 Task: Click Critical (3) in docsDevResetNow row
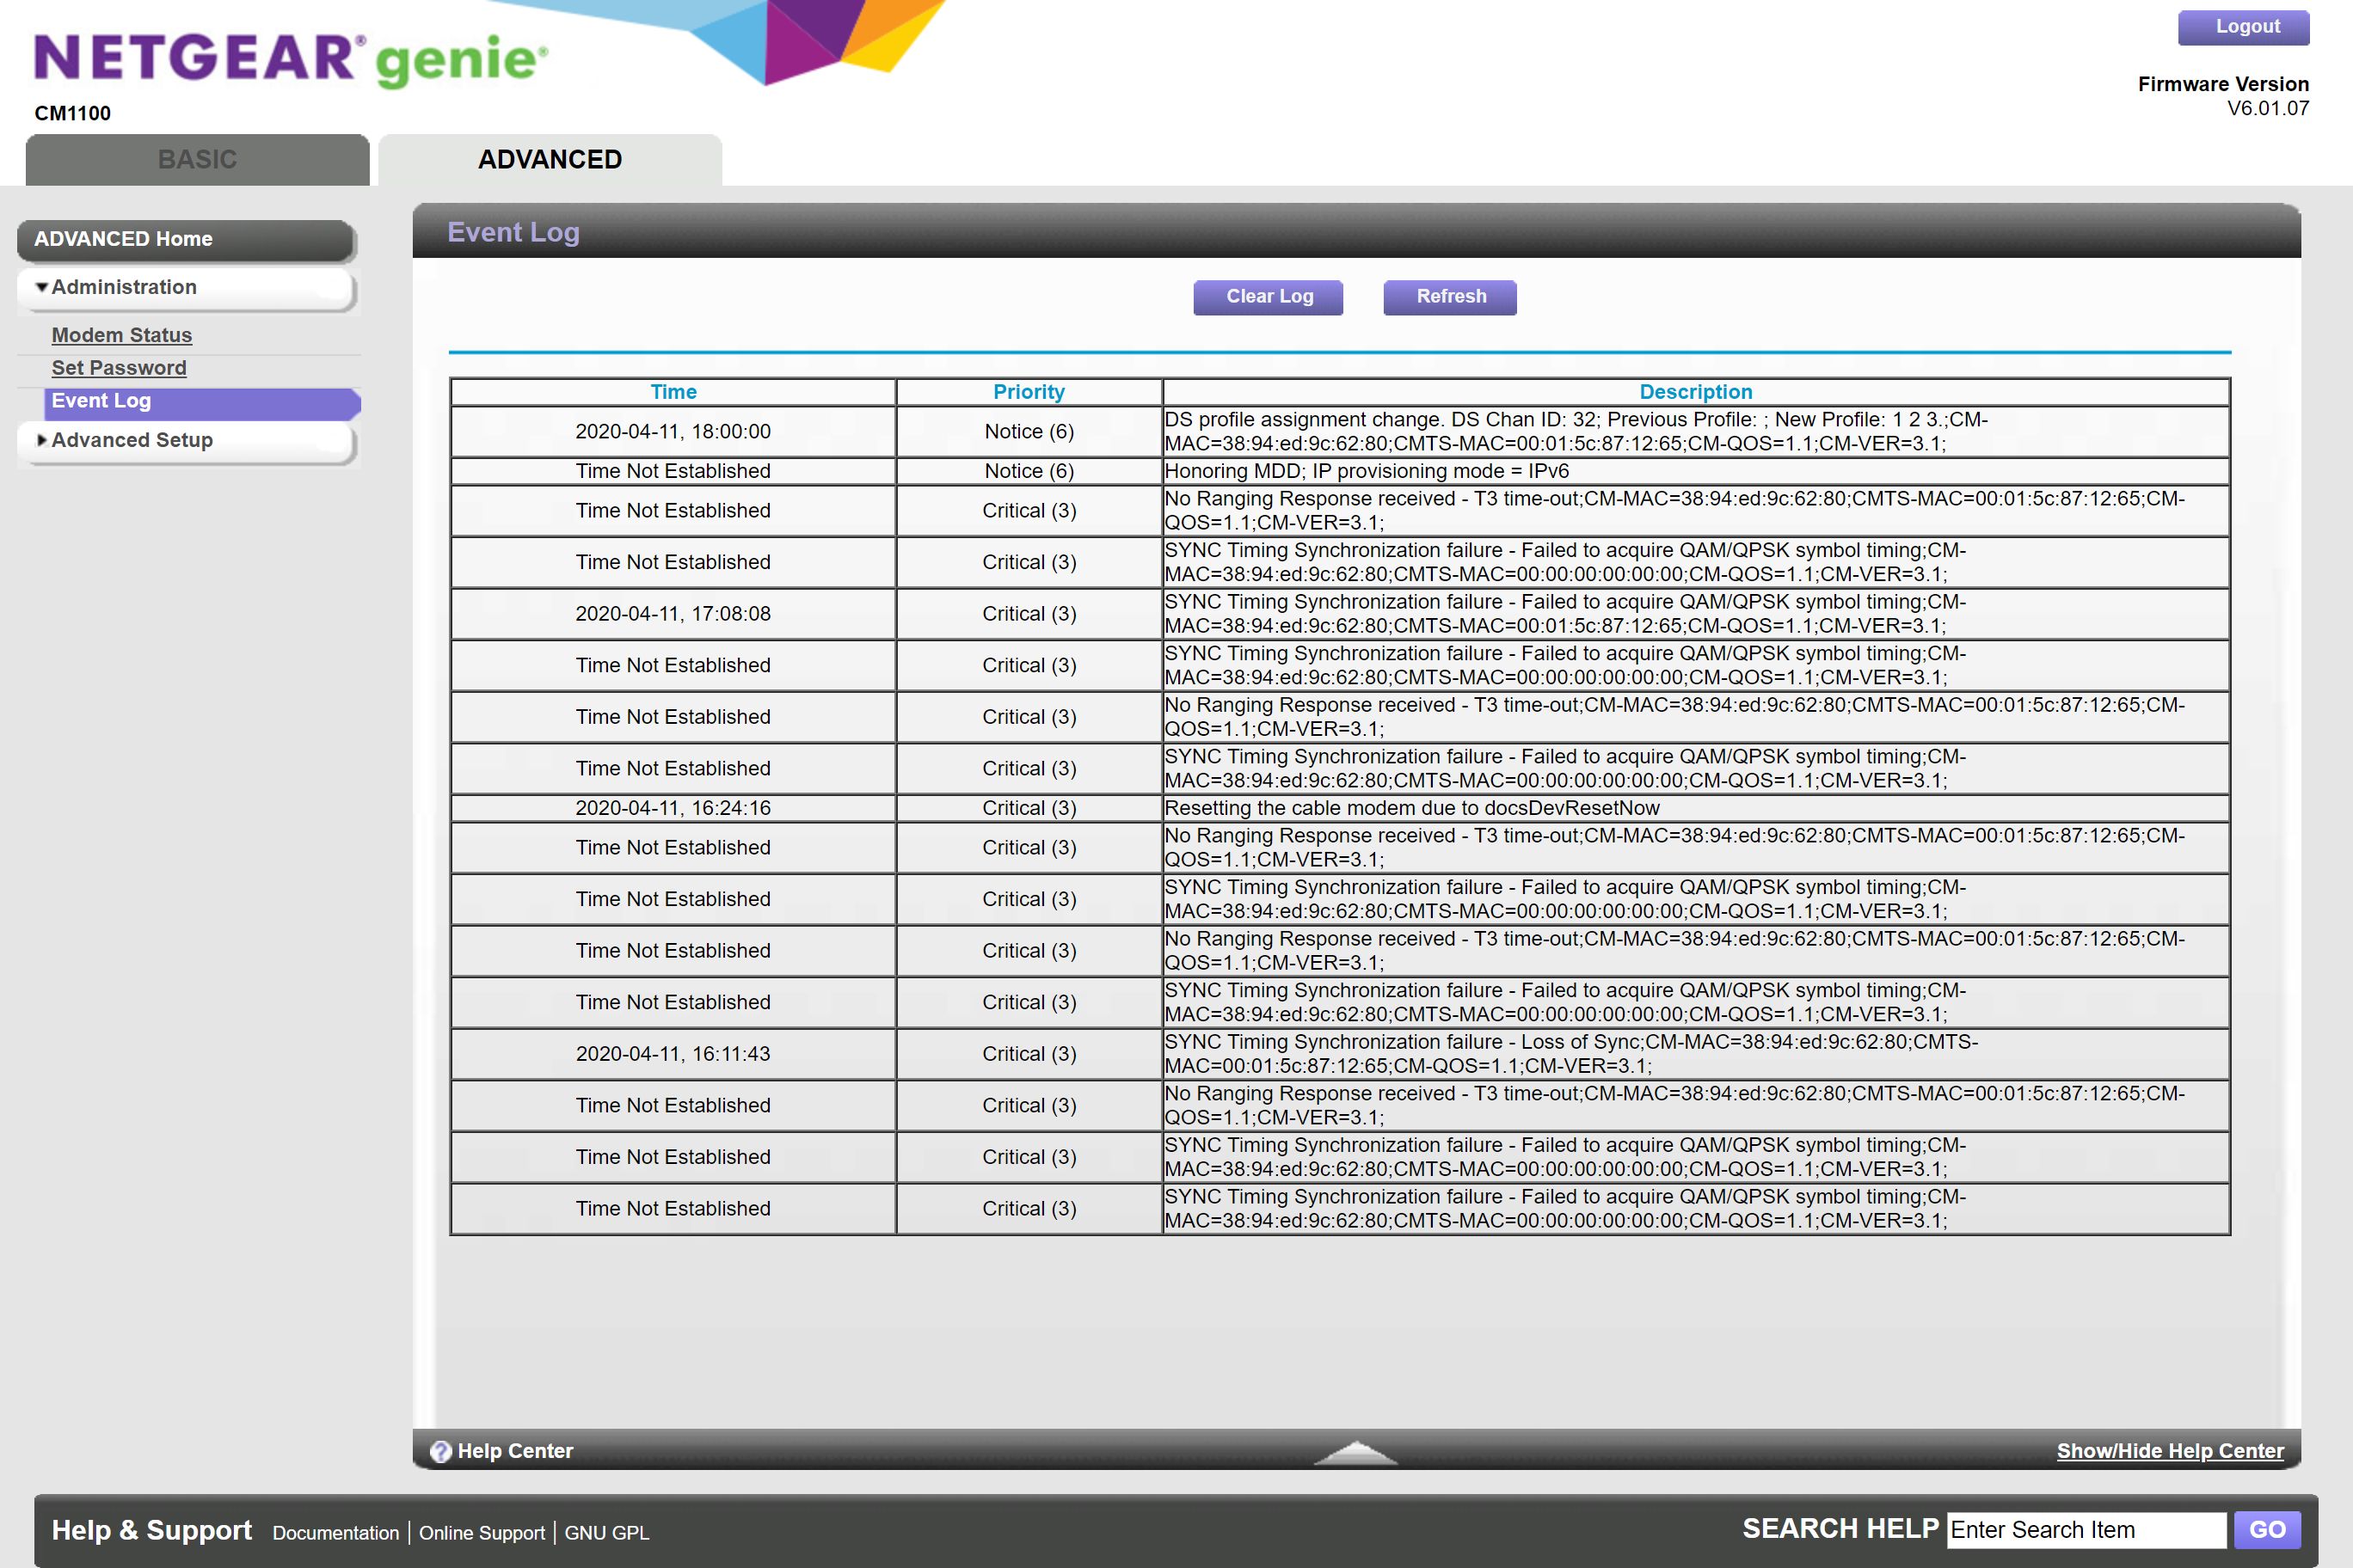pos(1029,808)
